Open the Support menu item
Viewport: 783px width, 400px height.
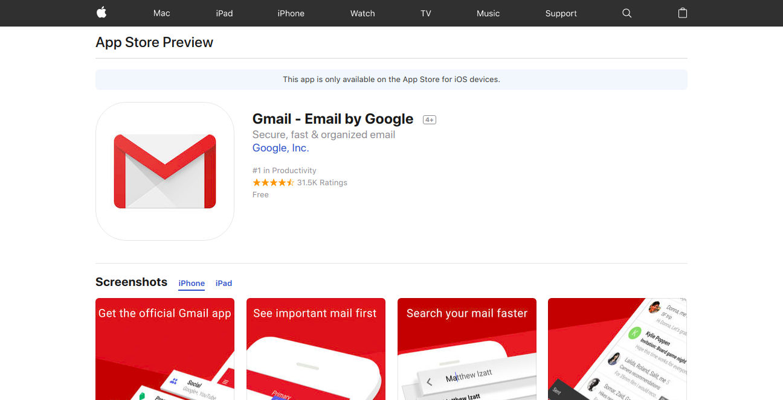point(561,13)
